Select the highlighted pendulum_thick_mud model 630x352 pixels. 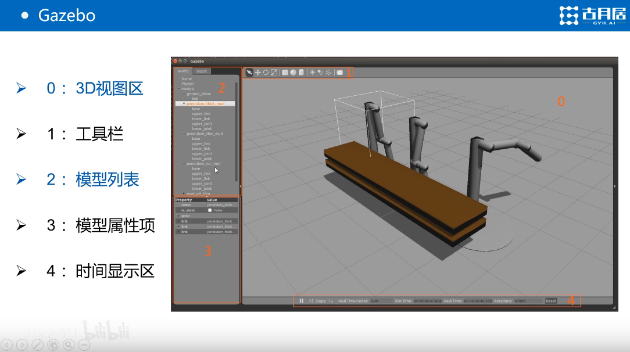pos(205,103)
